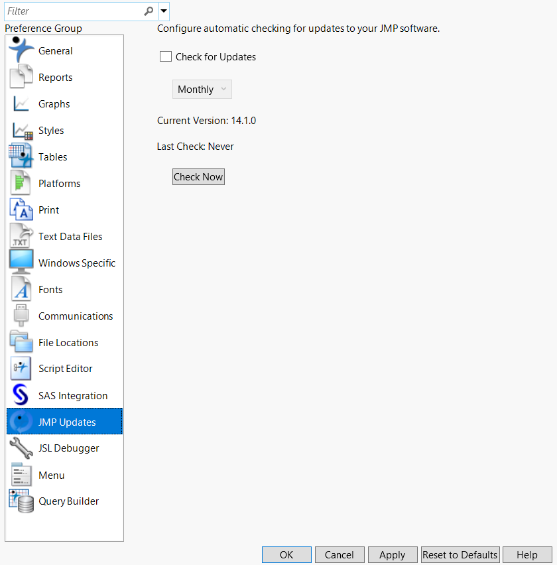557x565 pixels.
Task: Click the Apply button
Action: 393,554
